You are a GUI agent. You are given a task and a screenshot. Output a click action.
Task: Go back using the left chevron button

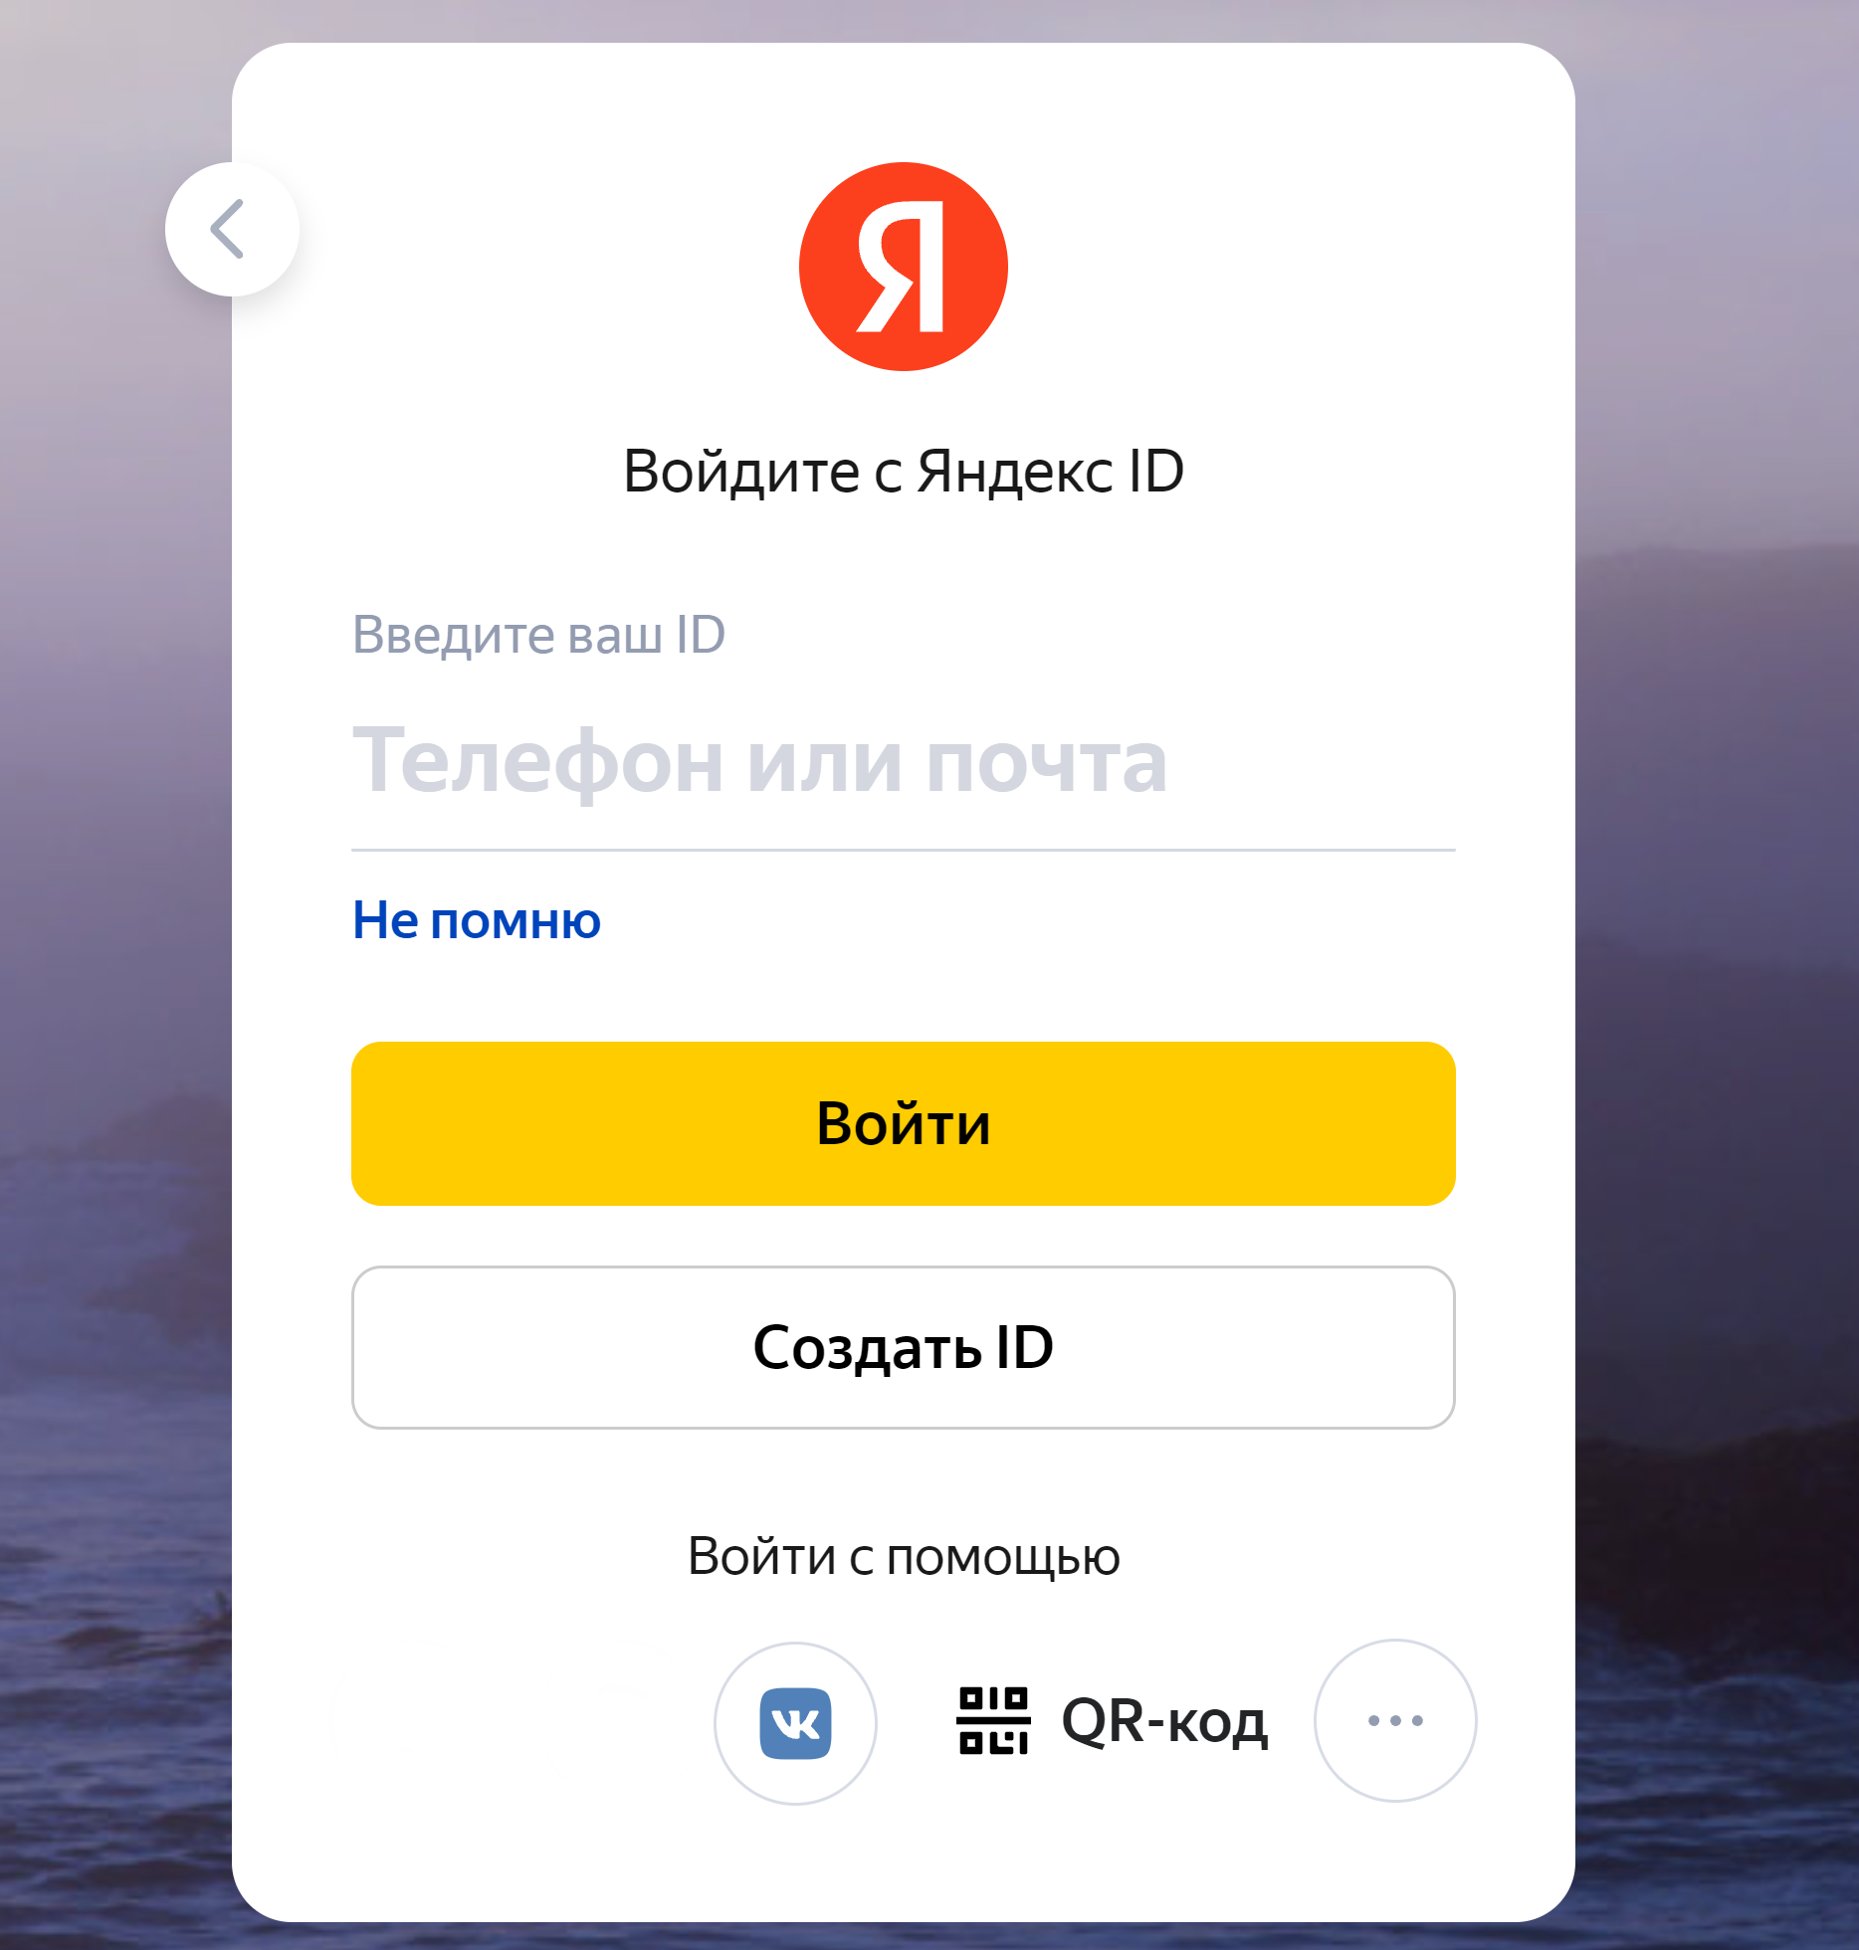pyautogui.click(x=232, y=229)
